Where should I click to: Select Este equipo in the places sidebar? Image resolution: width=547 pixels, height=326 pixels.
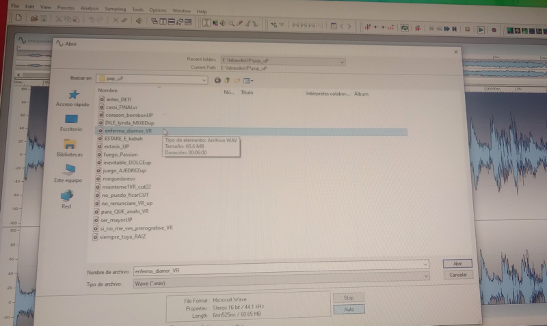coord(68,174)
